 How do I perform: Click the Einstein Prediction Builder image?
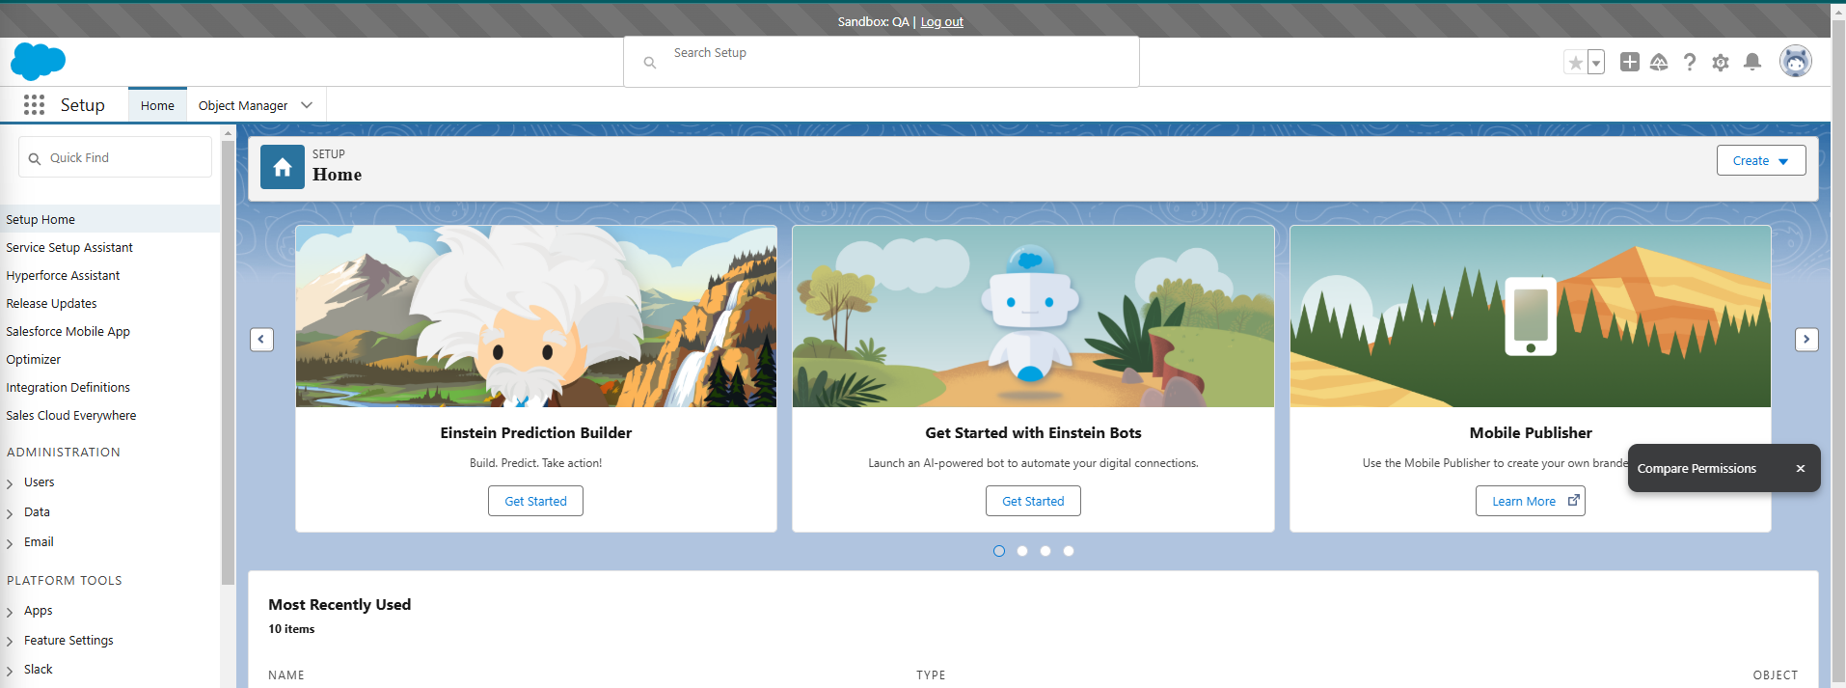(x=536, y=316)
